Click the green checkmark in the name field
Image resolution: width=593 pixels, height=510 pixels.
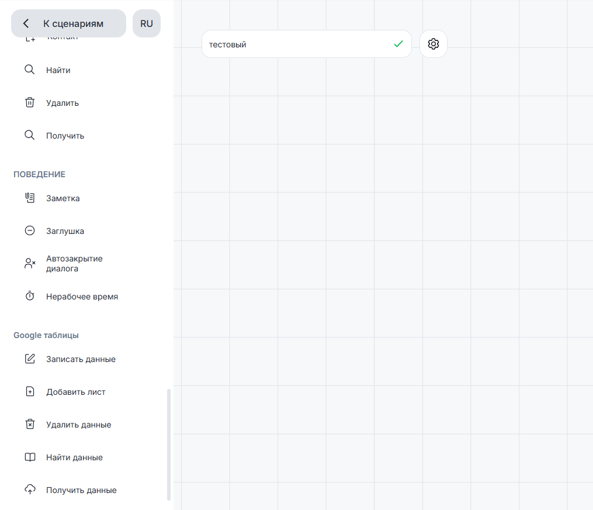398,44
